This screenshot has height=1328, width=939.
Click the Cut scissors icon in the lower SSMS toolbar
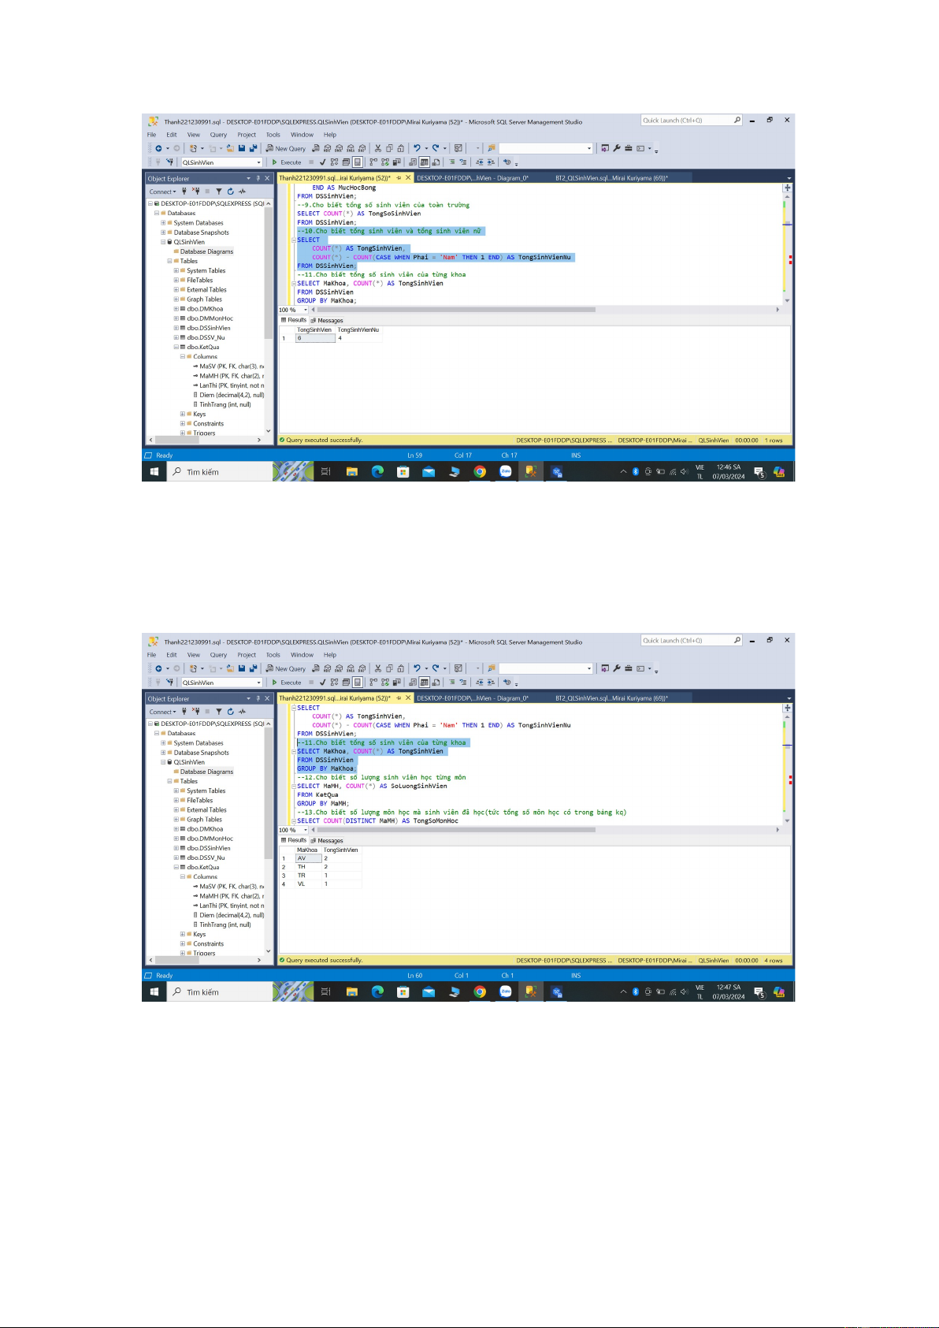(x=378, y=668)
